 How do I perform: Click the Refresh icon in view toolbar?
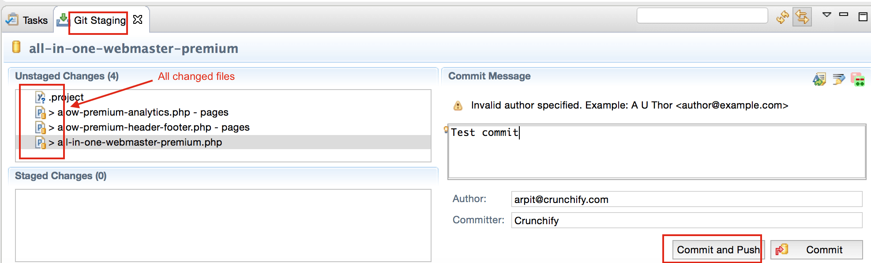(x=783, y=17)
